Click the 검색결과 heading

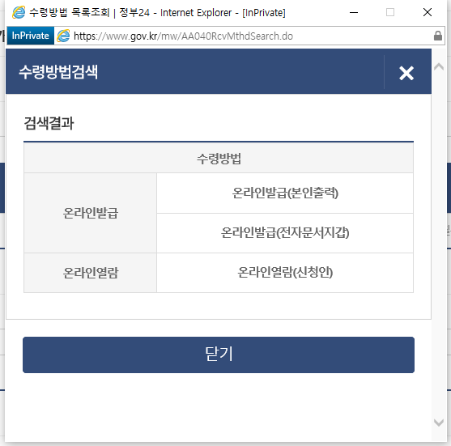pos(49,123)
